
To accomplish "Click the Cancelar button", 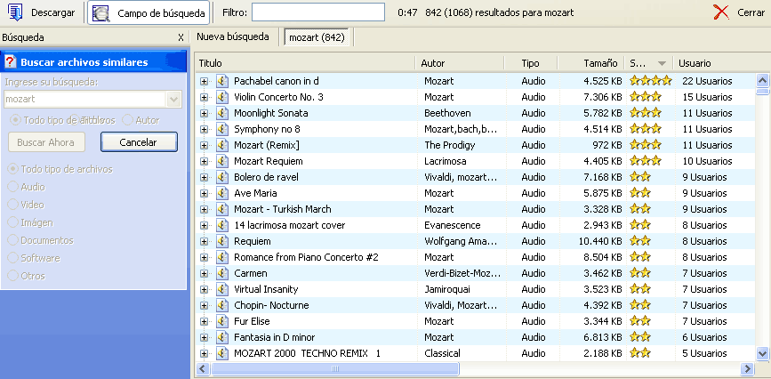I will coord(139,142).
